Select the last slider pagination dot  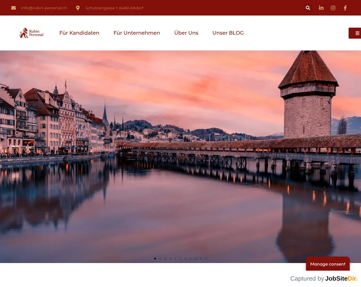coord(206,259)
